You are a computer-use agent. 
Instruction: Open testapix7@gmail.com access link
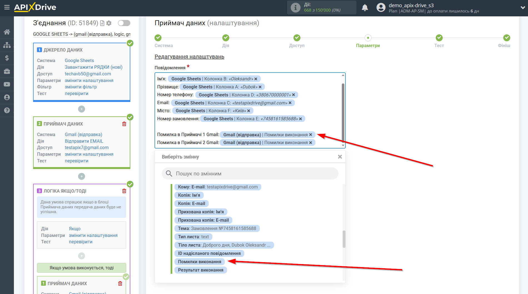87,147
